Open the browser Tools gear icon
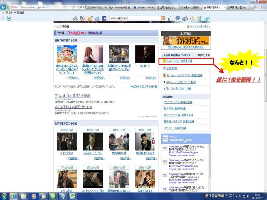The image size is (267, 200). click(x=264, y=7)
